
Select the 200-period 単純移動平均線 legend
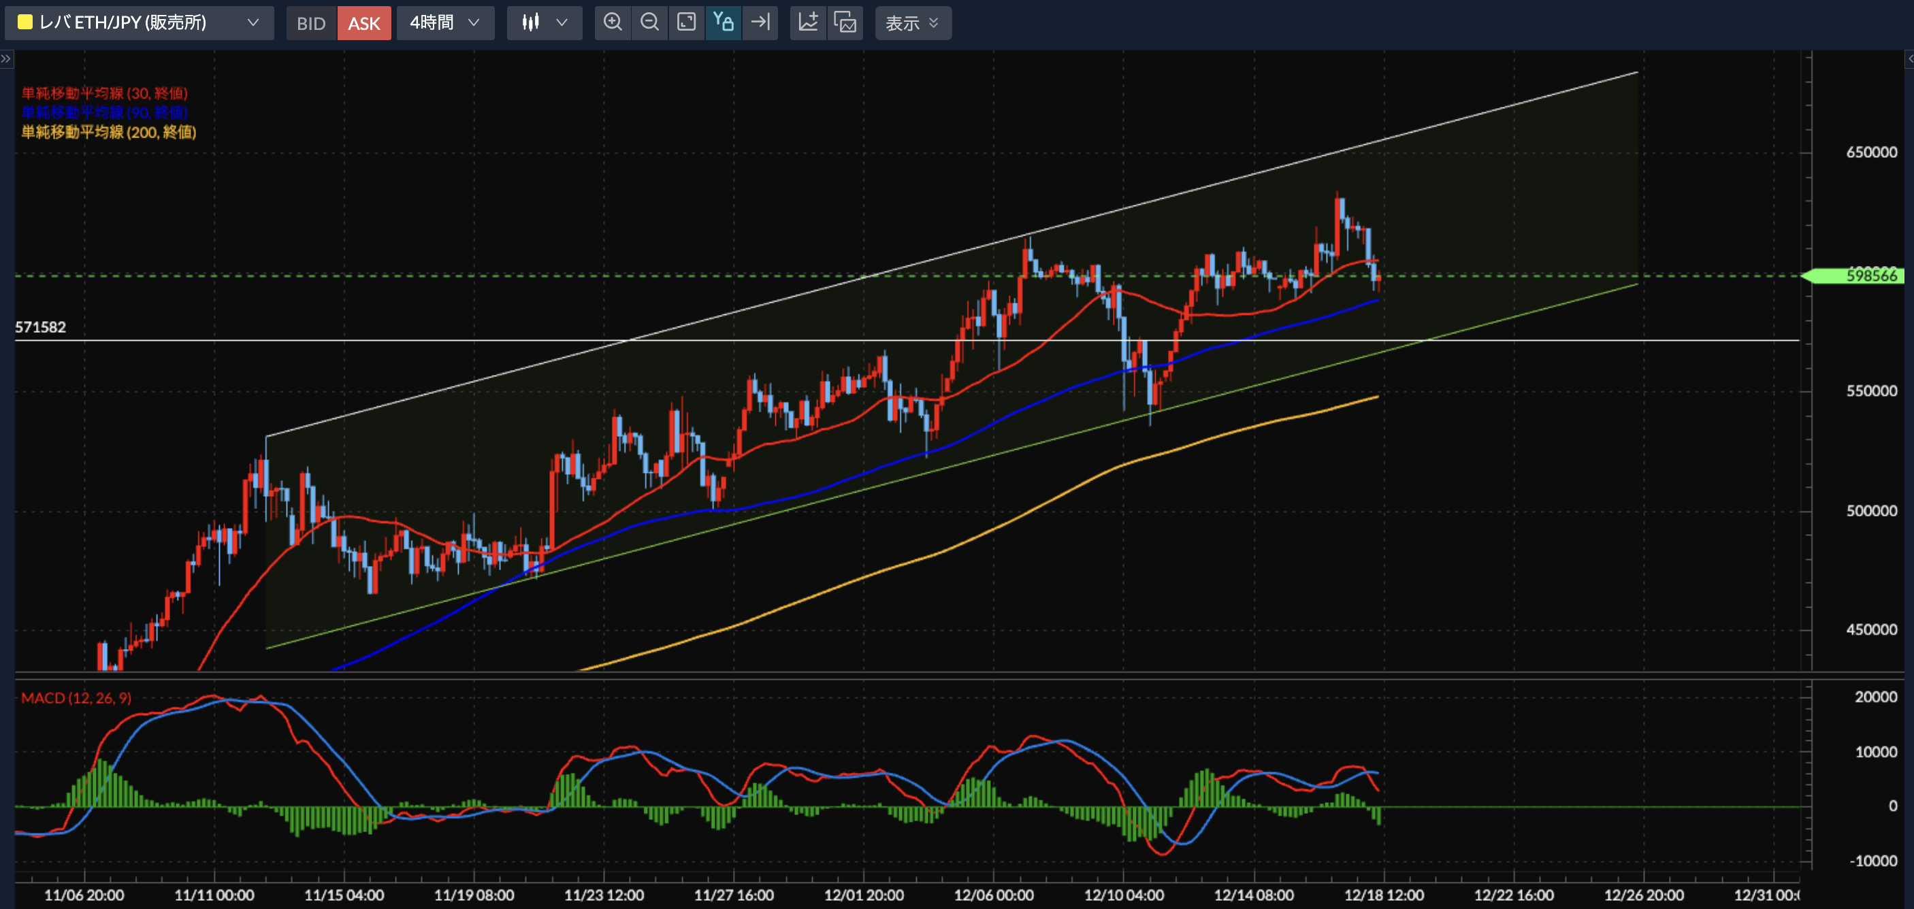coord(108,132)
